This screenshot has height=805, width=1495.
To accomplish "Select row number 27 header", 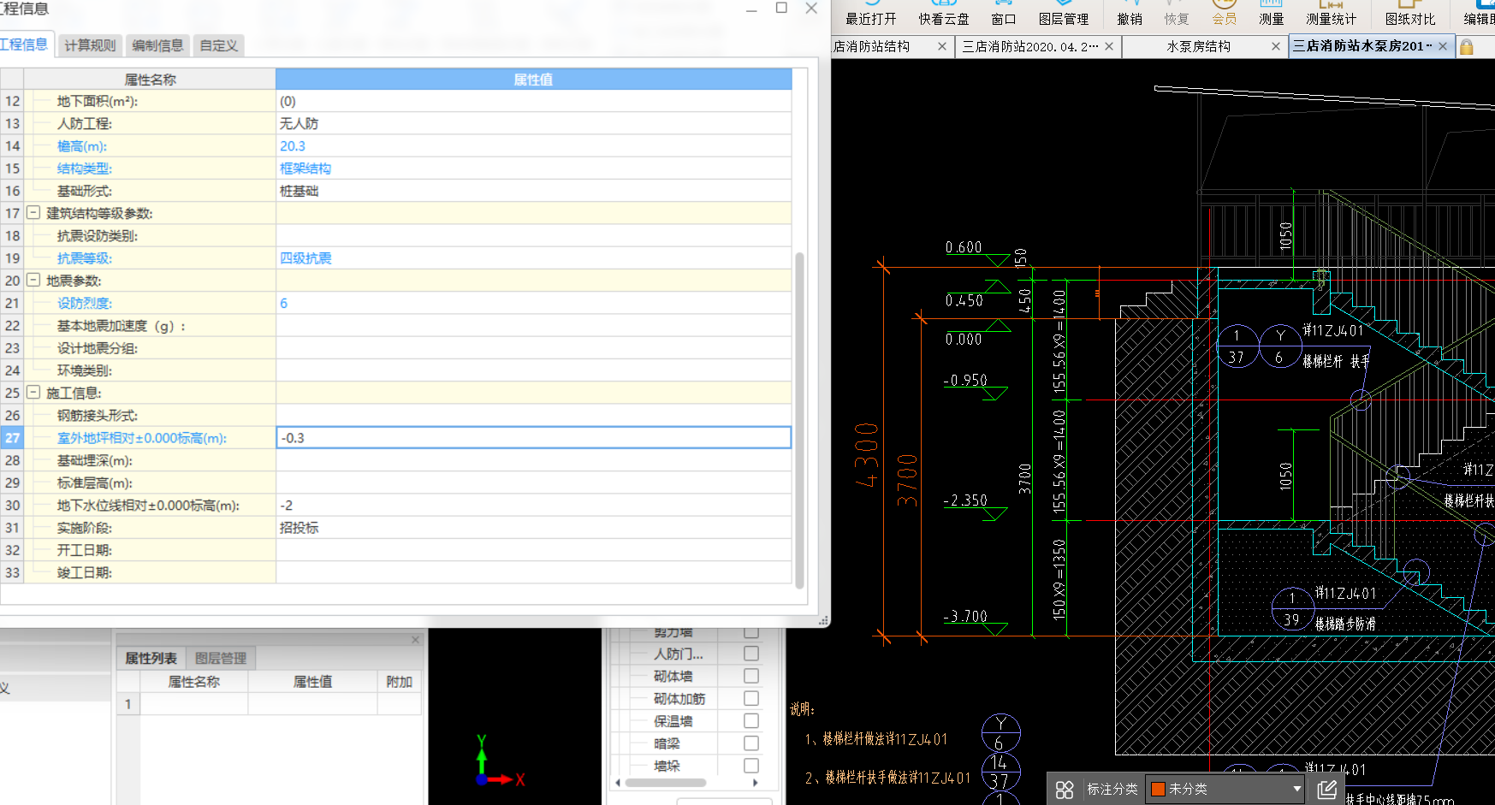I will pyautogui.click(x=12, y=438).
